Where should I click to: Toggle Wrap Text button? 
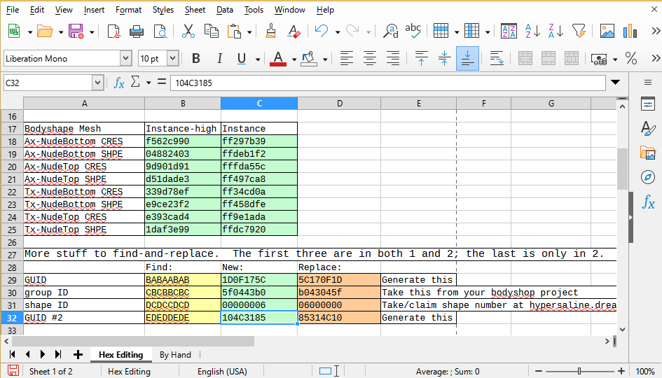(497, 59)
